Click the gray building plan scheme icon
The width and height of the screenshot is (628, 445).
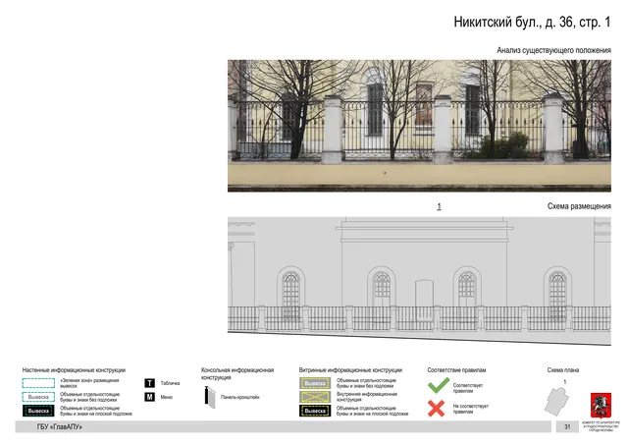point(556,401)
